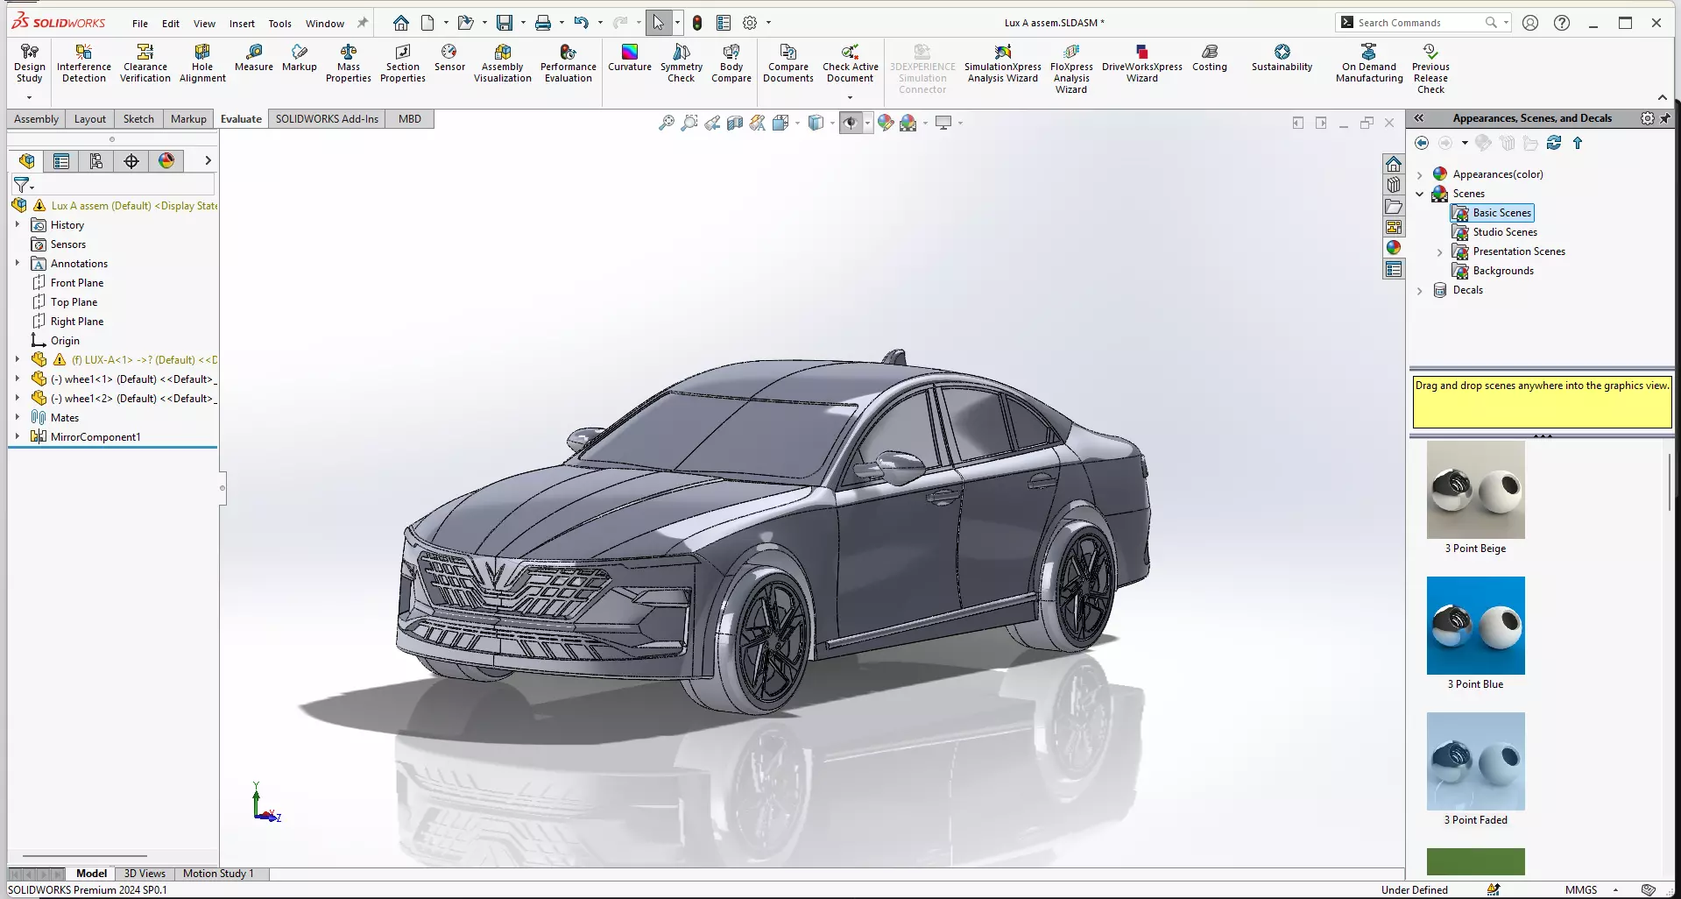Select the 3 Point Beige scene thumbnail

[x=1476, y=490]
